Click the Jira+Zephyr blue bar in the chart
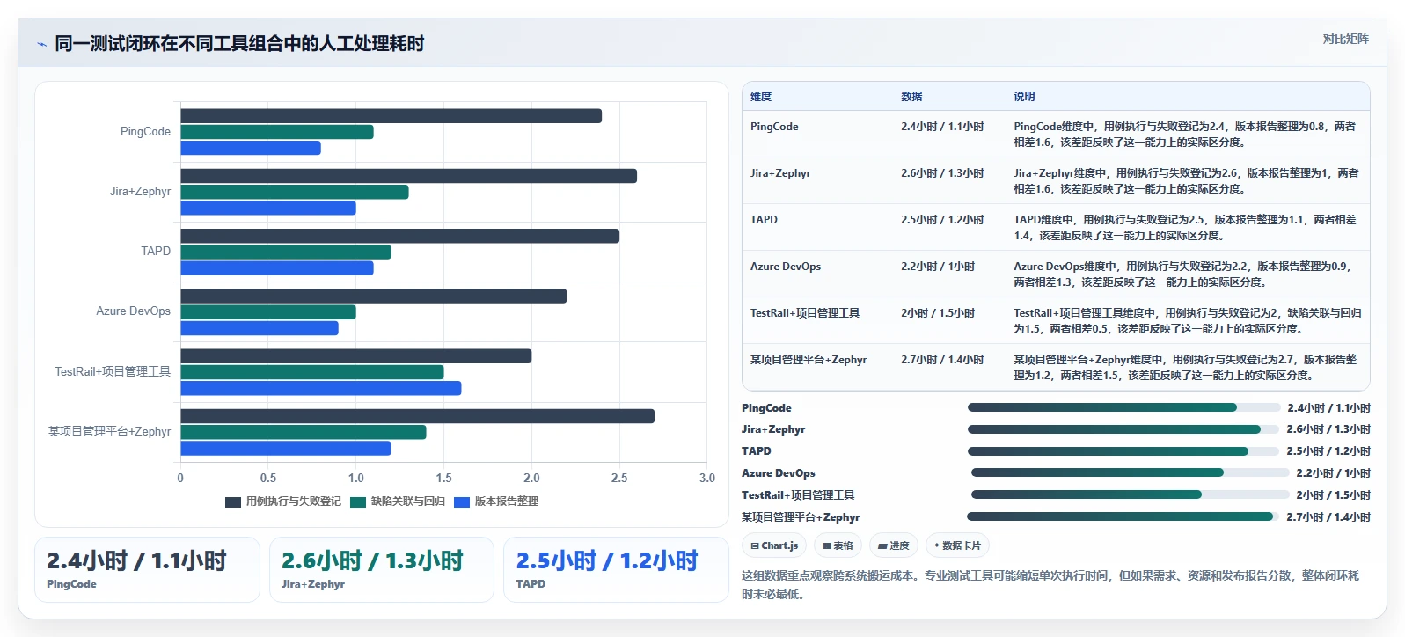The height and width of the screenshot is (637, 1405). coord(268,208)
